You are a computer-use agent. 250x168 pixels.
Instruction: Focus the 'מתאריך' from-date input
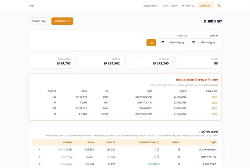pos(204,43)
